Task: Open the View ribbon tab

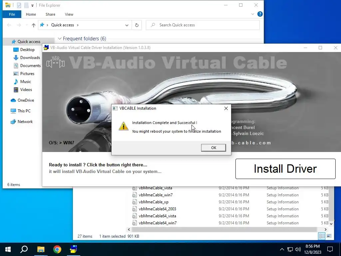Action: pos(69,14)
